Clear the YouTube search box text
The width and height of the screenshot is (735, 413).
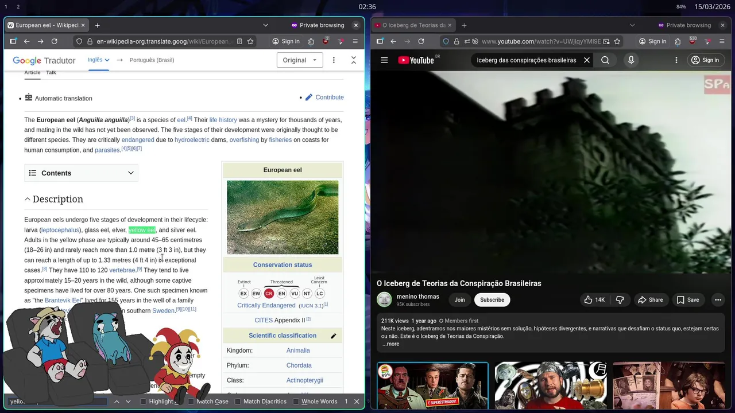point(587,60)
